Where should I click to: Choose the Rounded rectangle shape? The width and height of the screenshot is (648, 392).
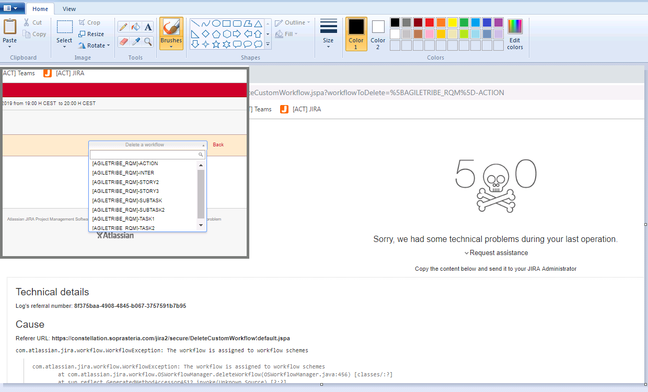[x=237, y=24]
